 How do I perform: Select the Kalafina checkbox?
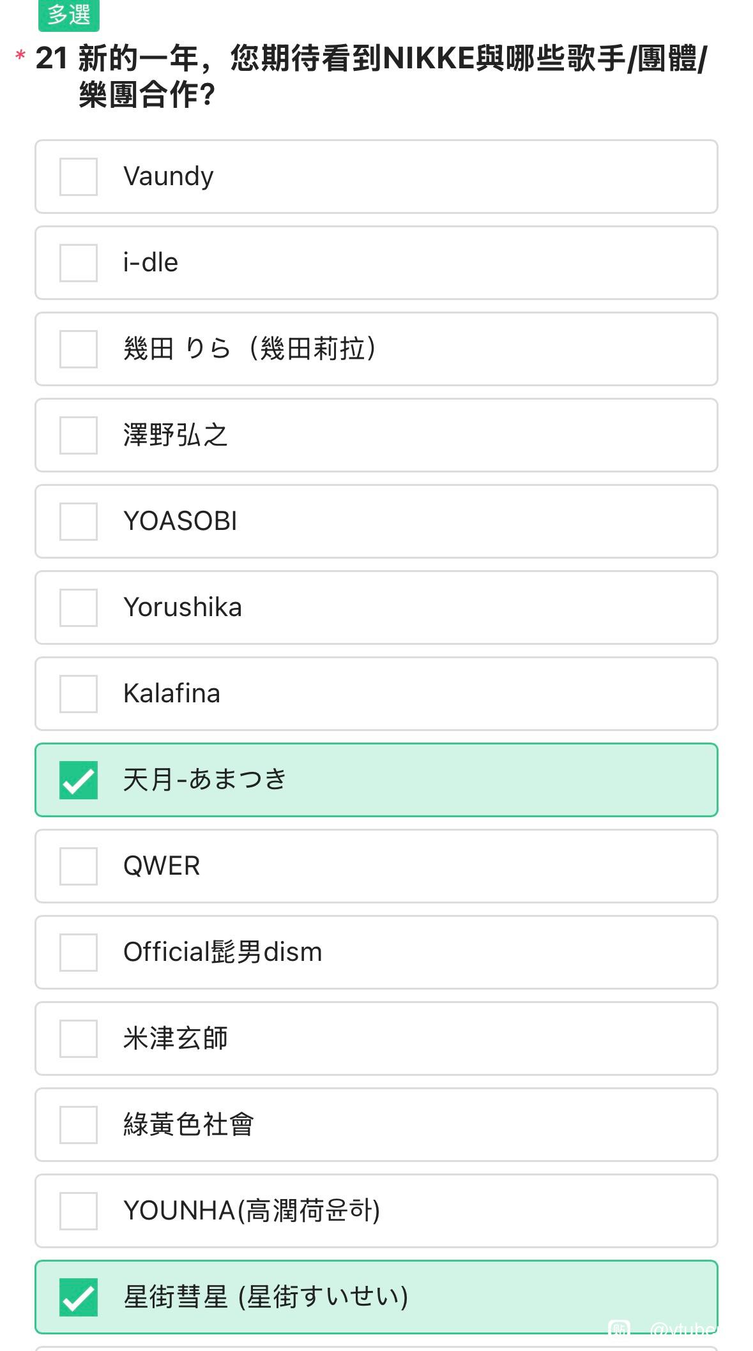tap(79, 694)
